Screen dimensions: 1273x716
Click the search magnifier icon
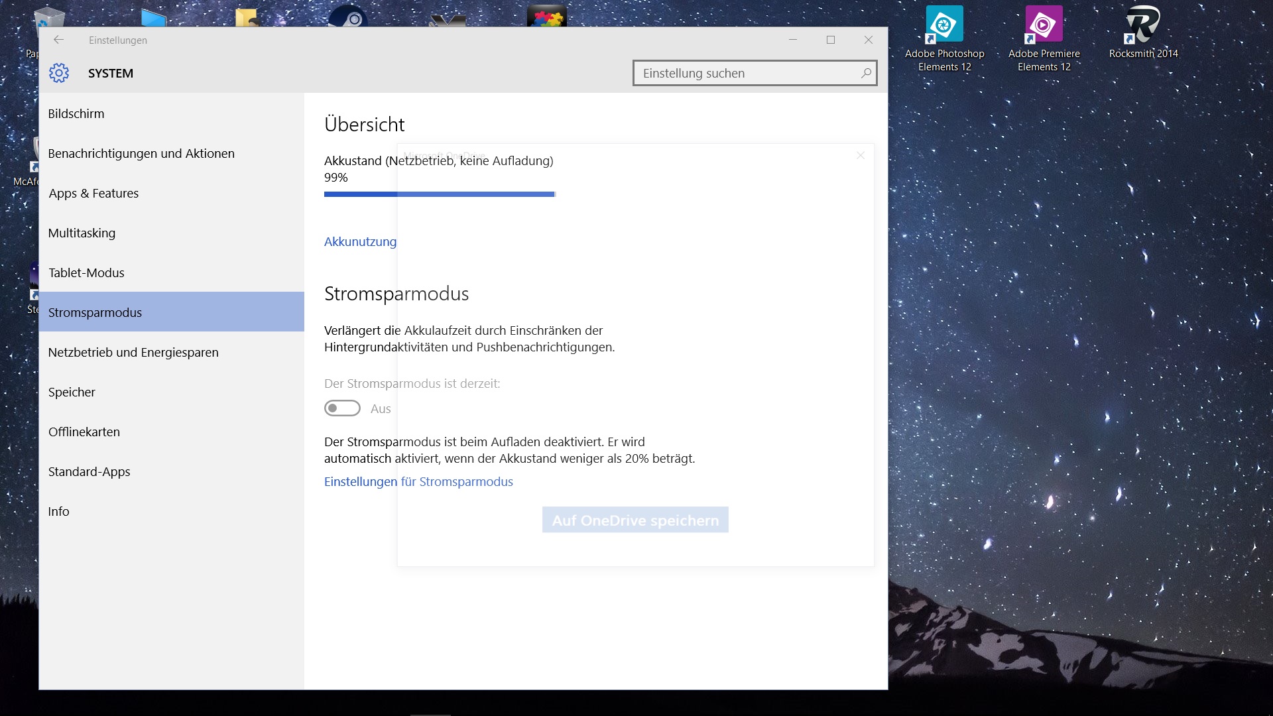[x=866, y=73]
